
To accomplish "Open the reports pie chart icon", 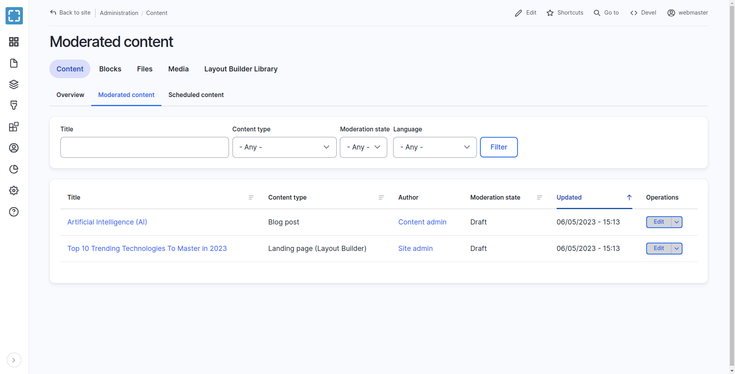I will (14, 169).
